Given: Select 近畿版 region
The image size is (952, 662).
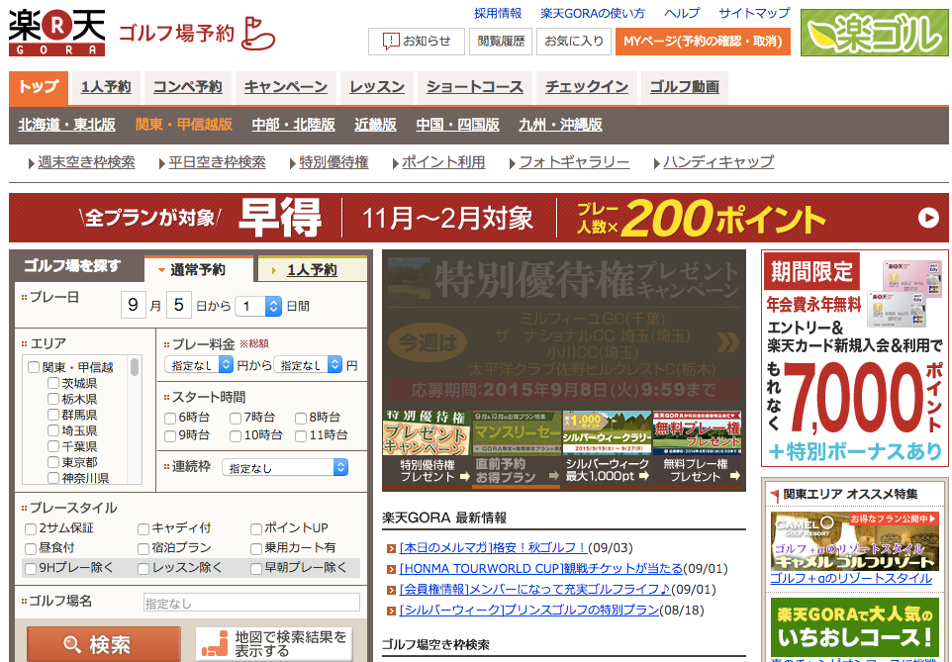Looking at the screenshot, I should coord(375,125).
